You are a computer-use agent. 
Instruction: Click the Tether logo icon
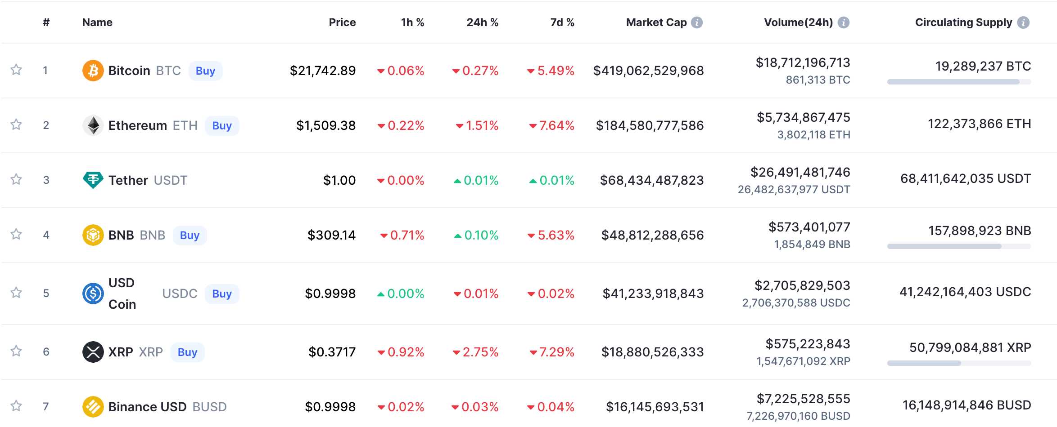coord(93,180)
